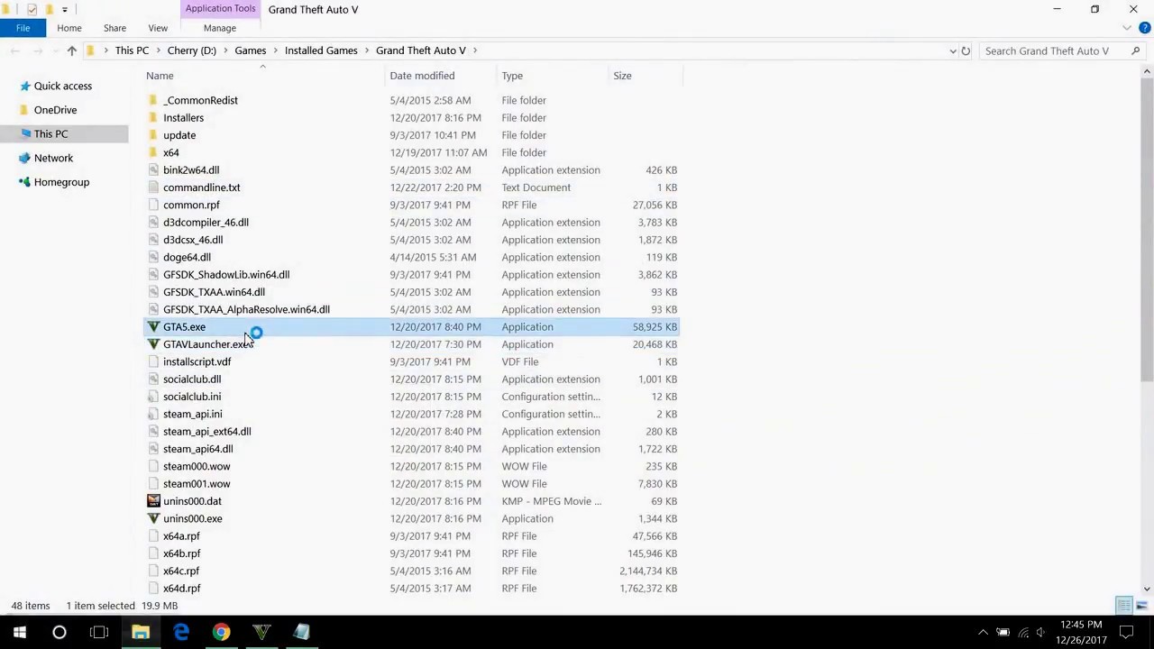The image size is (1154, 649).
Task: Expand chevron after Installed Games breadcrumb
Action: coord(367,50)
